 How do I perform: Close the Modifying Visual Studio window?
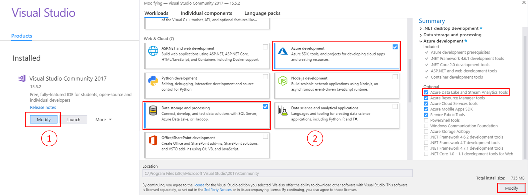pyautogui.click(x=524, y=3)
